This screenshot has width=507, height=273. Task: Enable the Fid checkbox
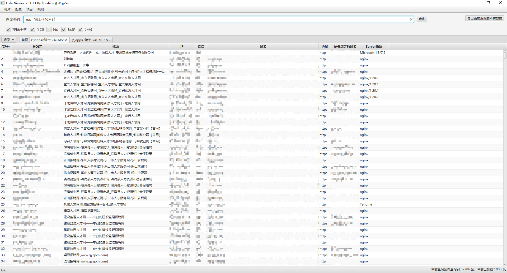pyautogui.click(x=49, y=30)
